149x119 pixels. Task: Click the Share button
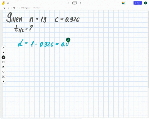point(138,3)
